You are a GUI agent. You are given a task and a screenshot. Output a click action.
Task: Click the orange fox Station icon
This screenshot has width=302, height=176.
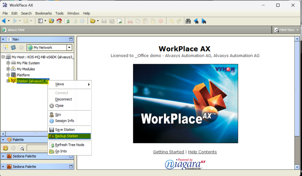tap(13, 81)
